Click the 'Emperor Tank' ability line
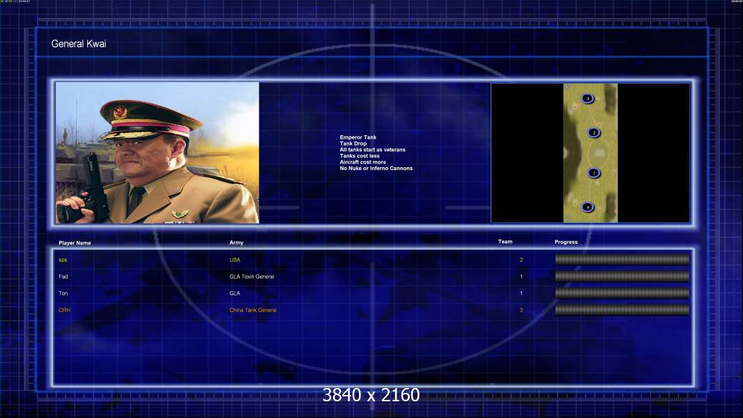The image size is (743, 418). (x=358, y=137)
